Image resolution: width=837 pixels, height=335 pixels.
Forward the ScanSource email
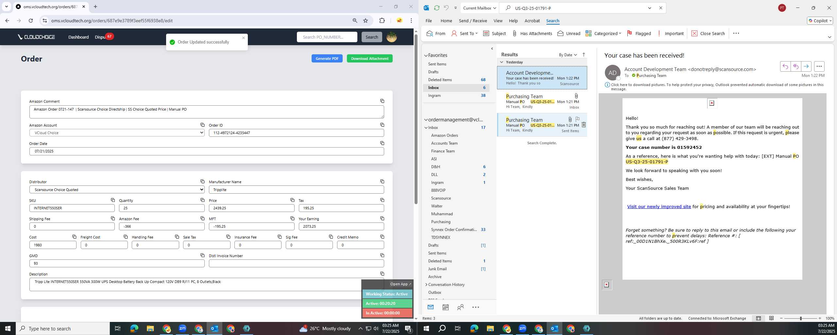coord(806,66)
